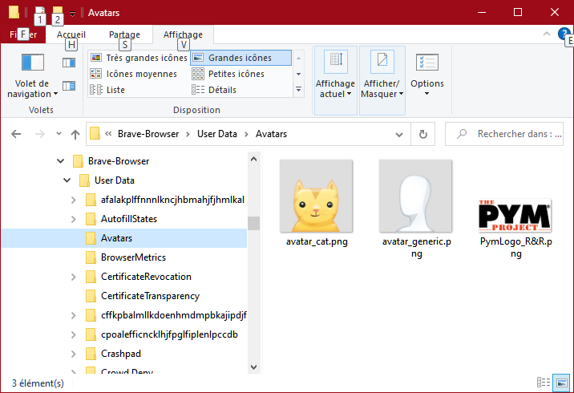Click User Data in the address bar

point(217,134)
